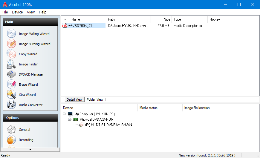Click the Alcohol 120% title bar logo
Viewport: 260px width, 158px height.
[x=5, y=4]
